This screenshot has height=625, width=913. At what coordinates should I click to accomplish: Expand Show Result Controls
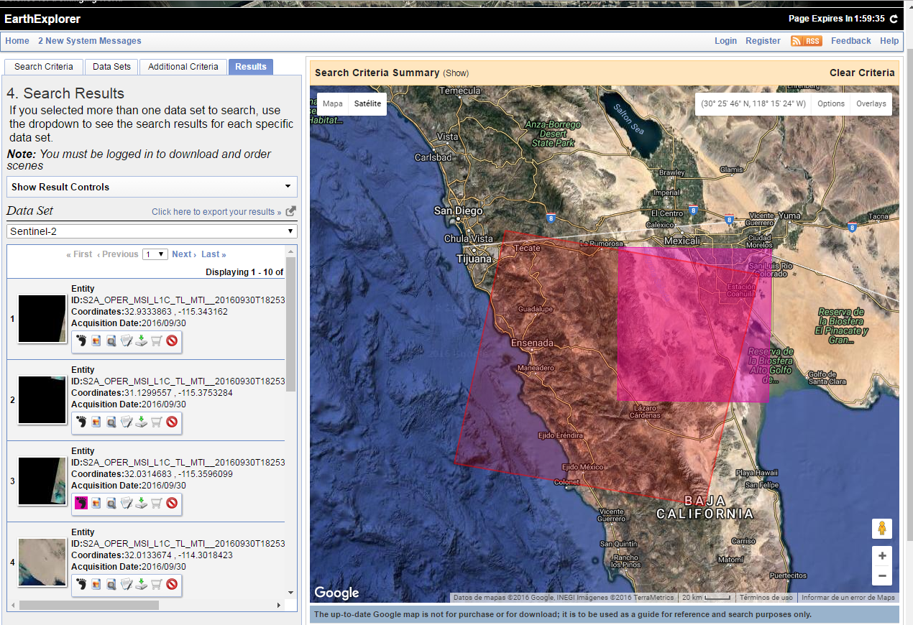click(x=152, y=187)
